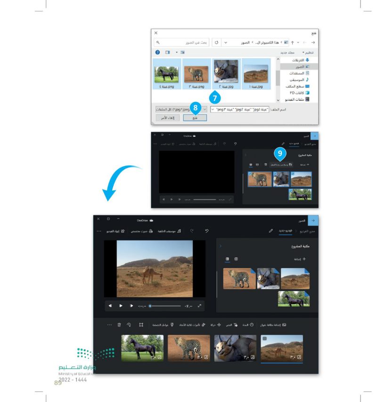Click the video preview seek bar

[x=165, y=306]
